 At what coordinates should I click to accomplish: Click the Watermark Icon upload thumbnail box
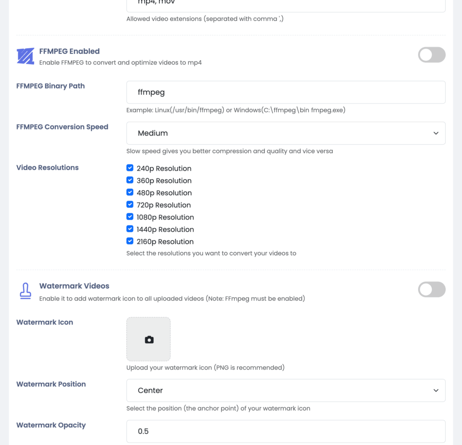coord(148,339)
